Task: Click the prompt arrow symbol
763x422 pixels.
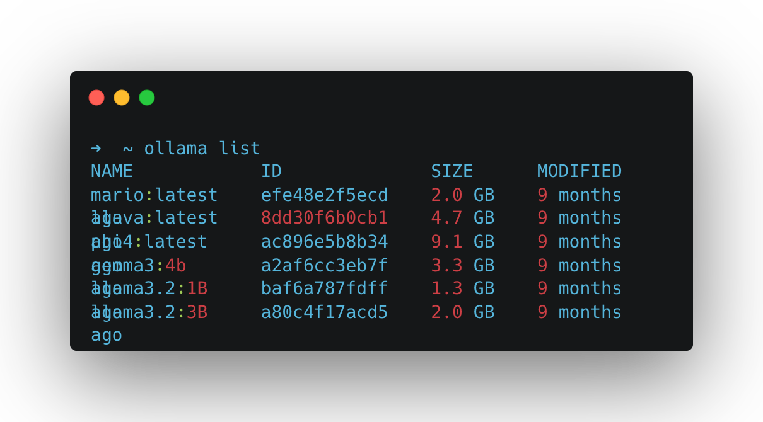Action: click(96, 149)
